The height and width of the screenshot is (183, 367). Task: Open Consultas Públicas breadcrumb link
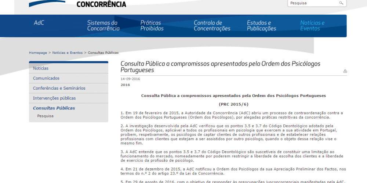[x=103, y=53]
